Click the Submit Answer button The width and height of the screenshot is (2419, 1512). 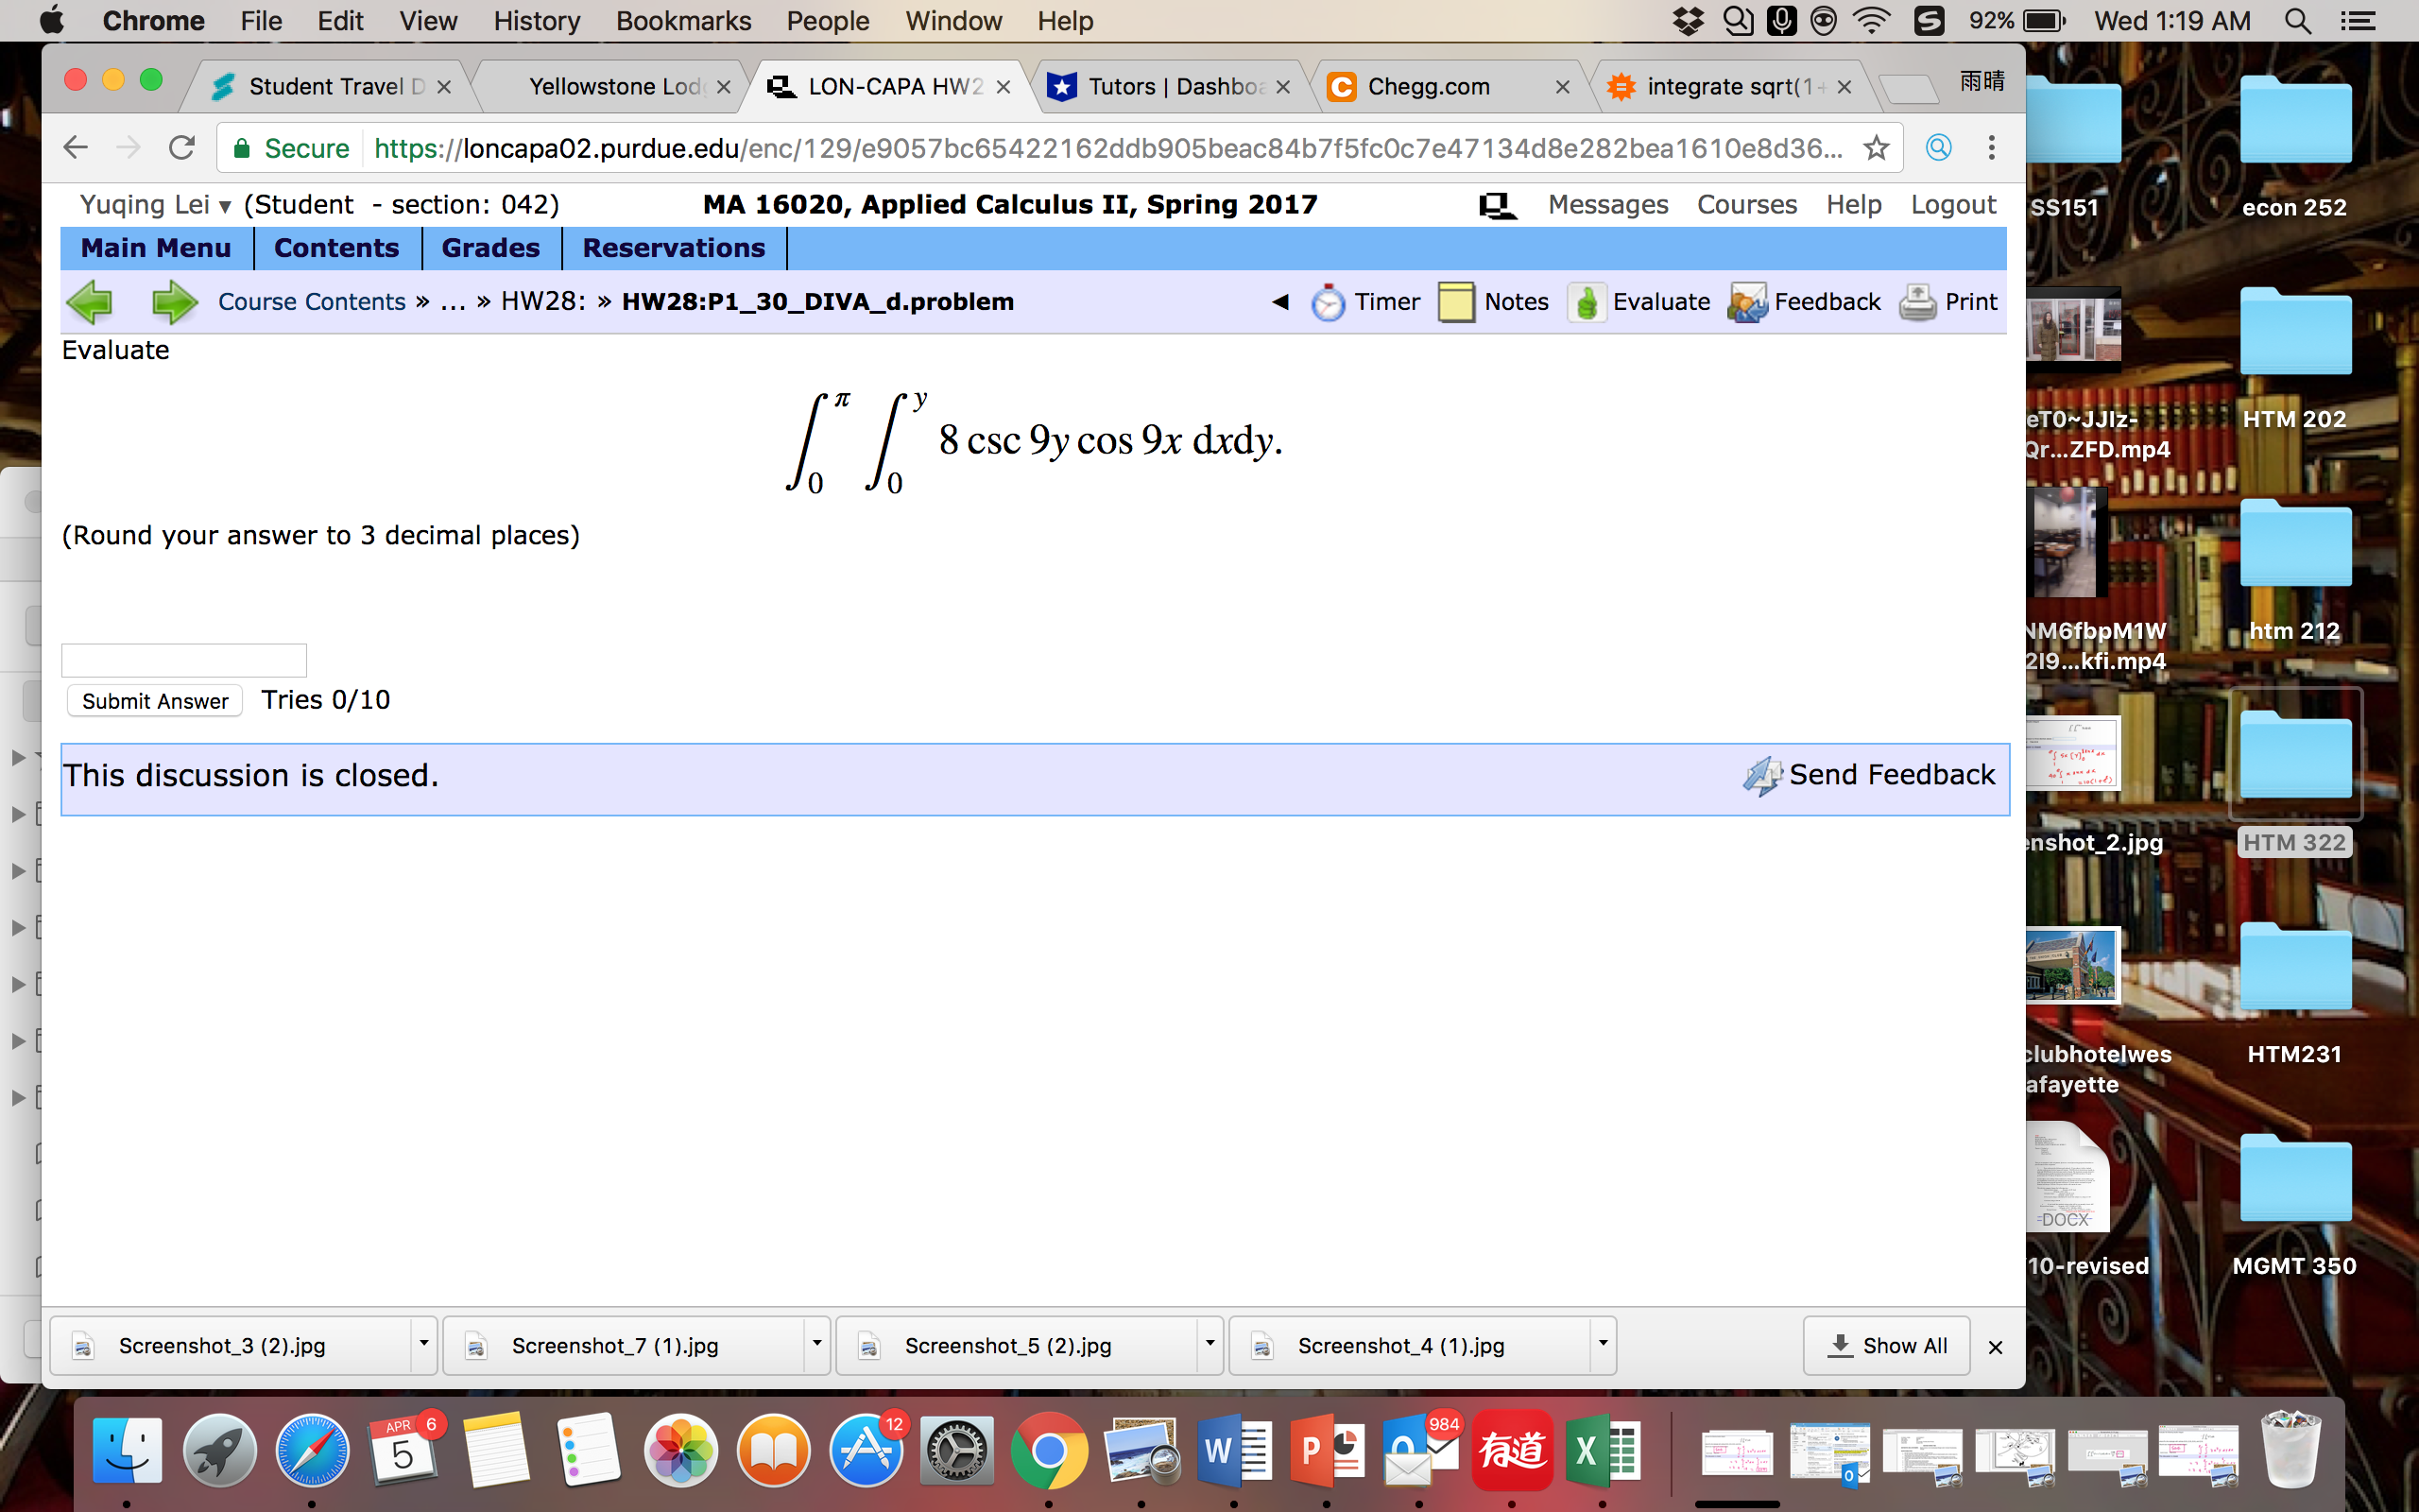[x=155, y=701]
